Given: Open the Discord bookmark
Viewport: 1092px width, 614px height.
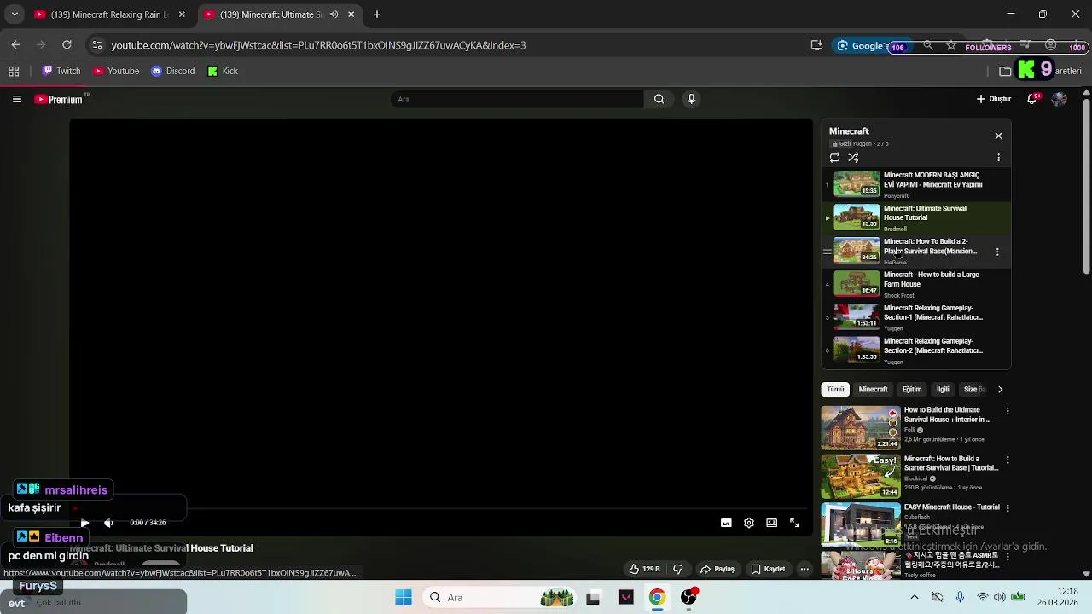Looking at the screenshot, I should tap(173, 72).
